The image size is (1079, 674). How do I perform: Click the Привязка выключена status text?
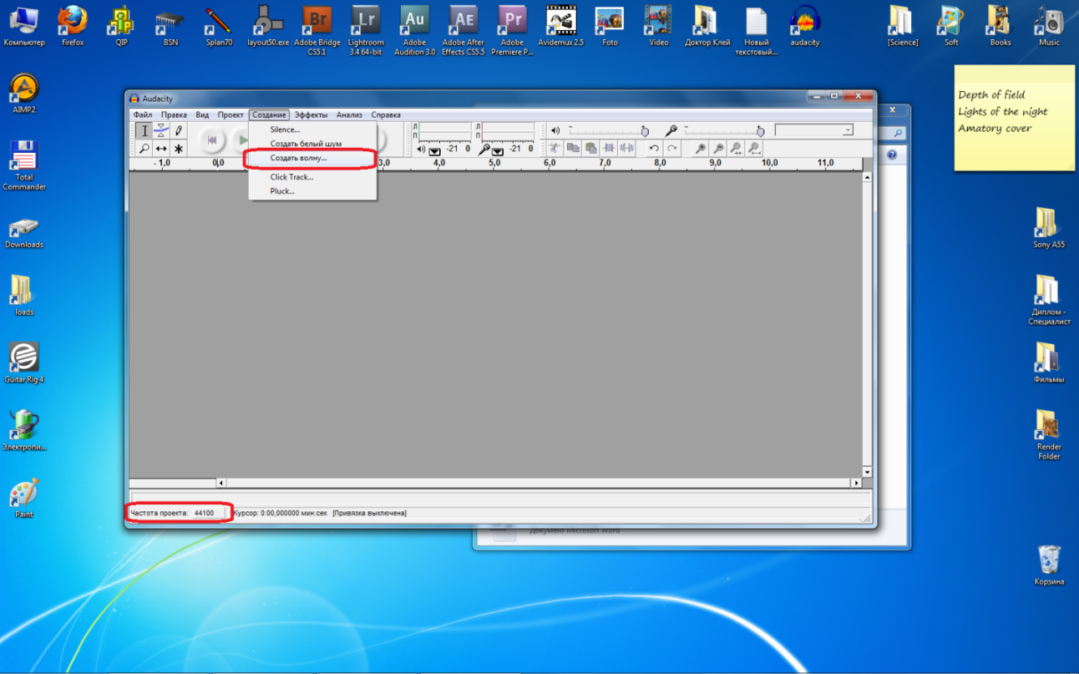click(x=369, y=513)
